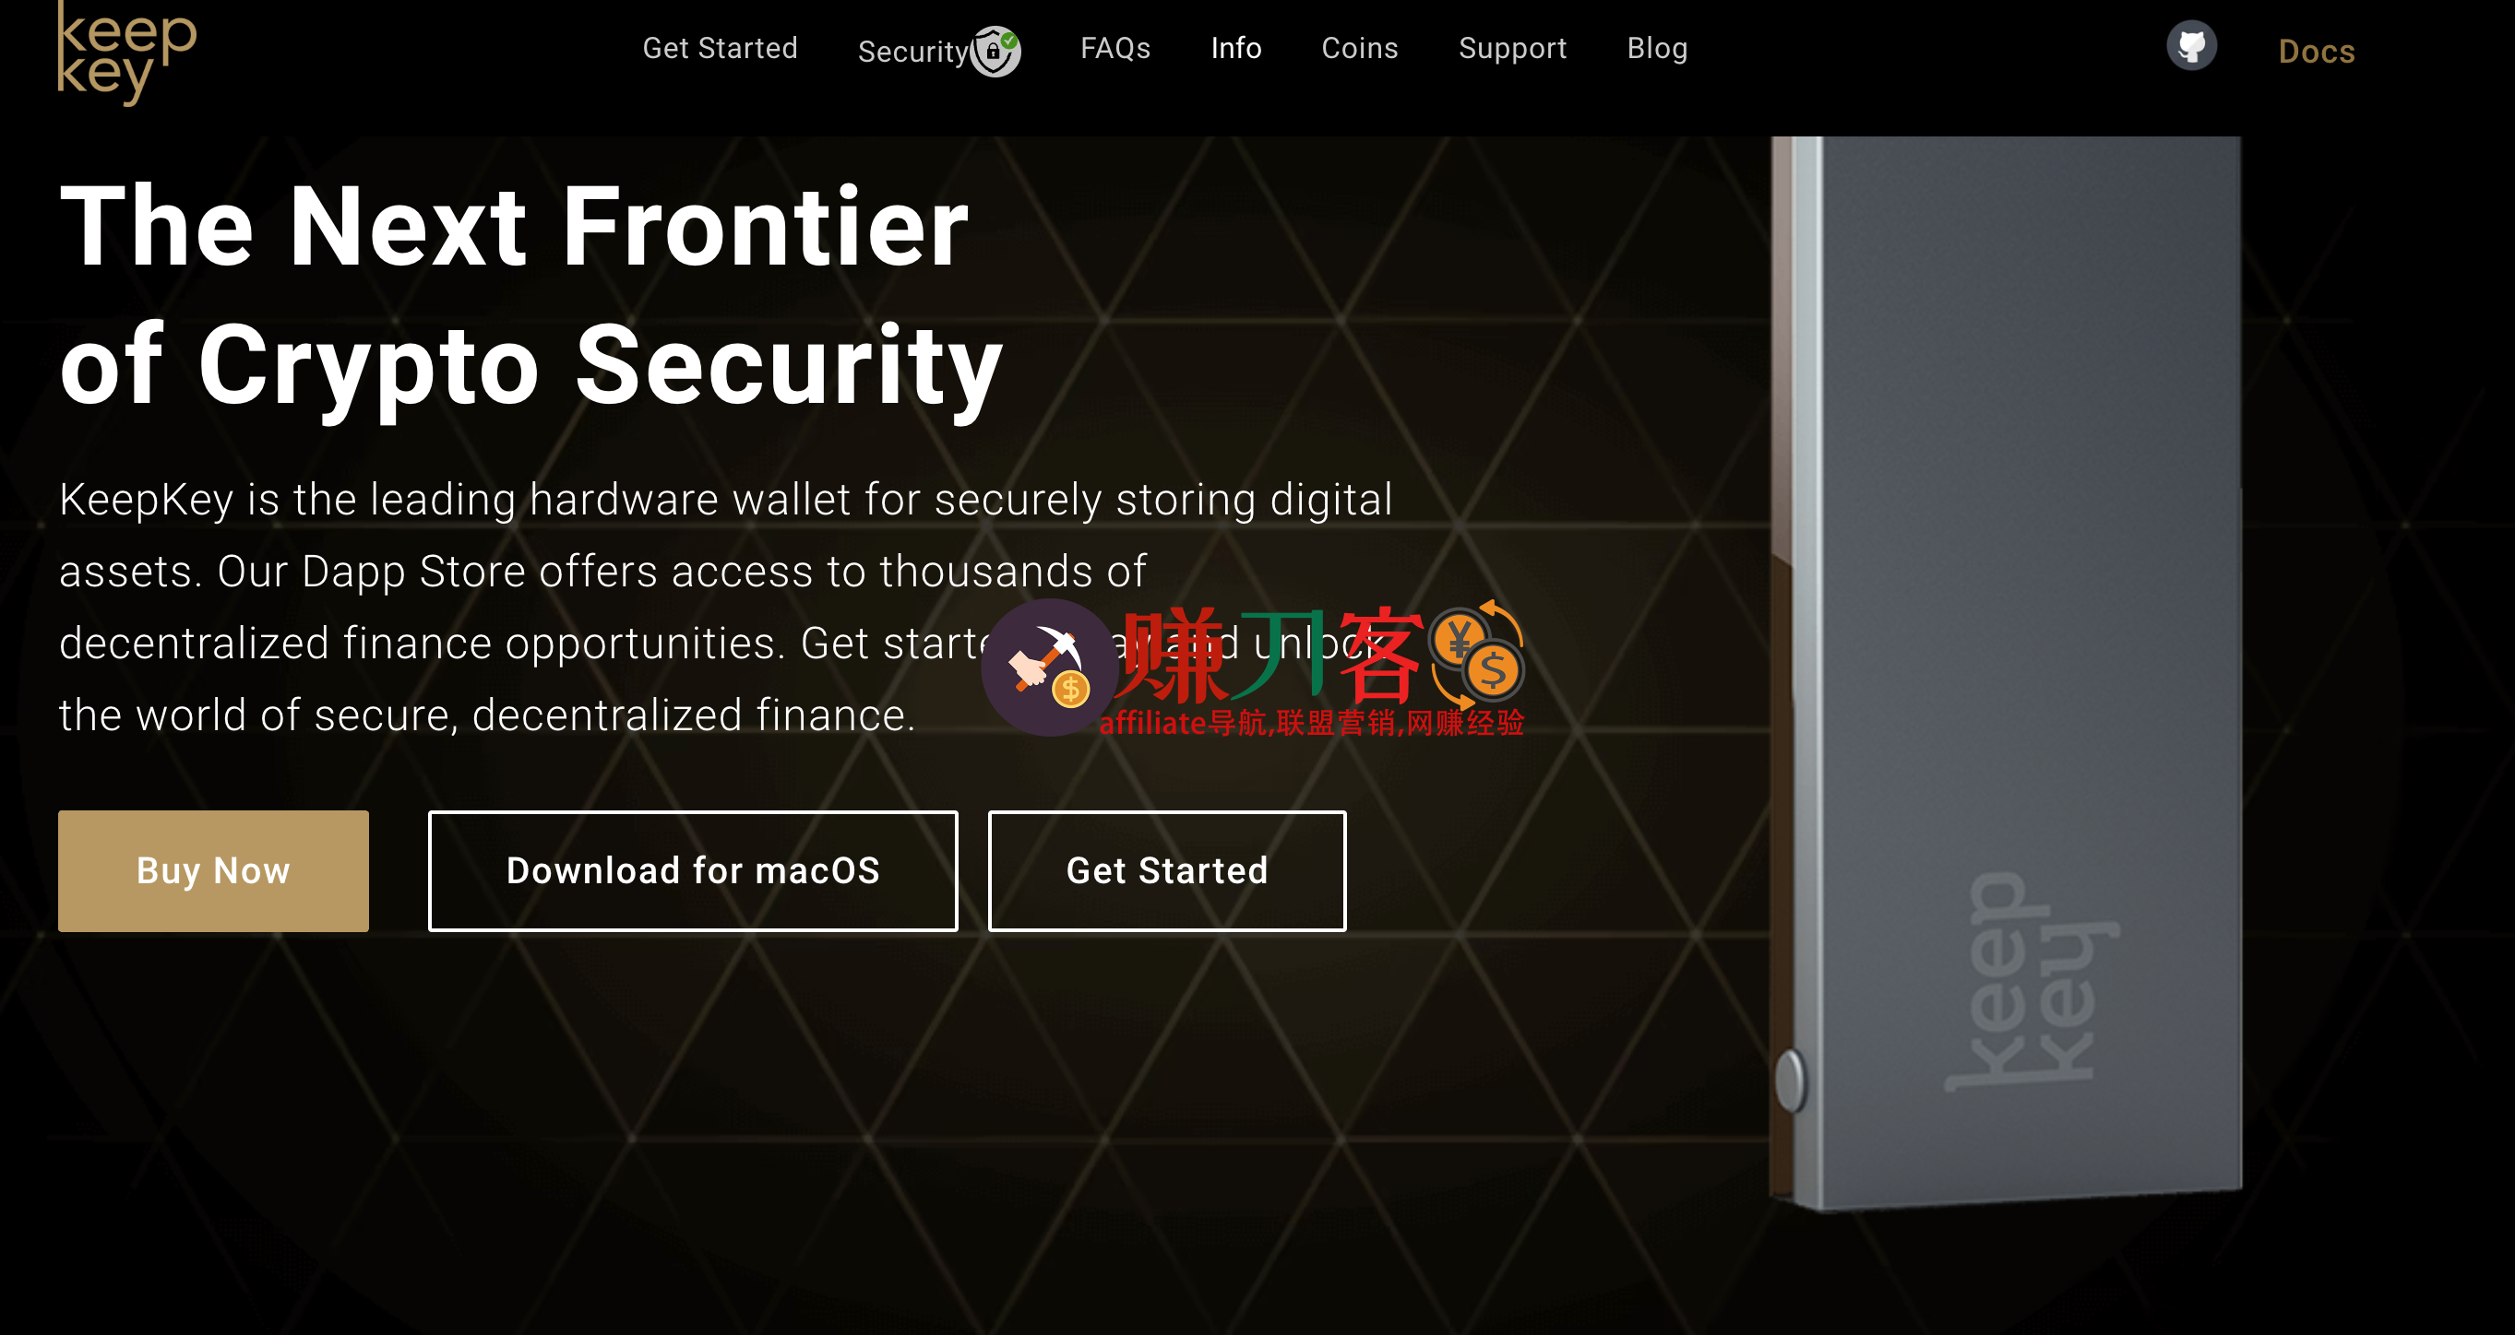
Task: Open the Blog navigation section
Action: click(1657, 48)
